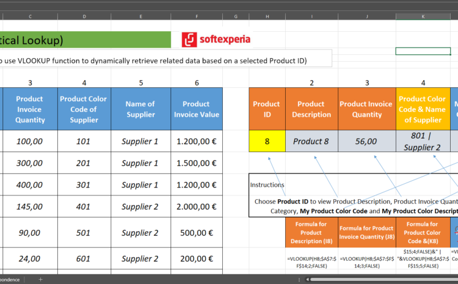Viewport: 458px width, 284px height.
Task: Select the yellow Product ID cell showing 8
Action: coord(267,141)
